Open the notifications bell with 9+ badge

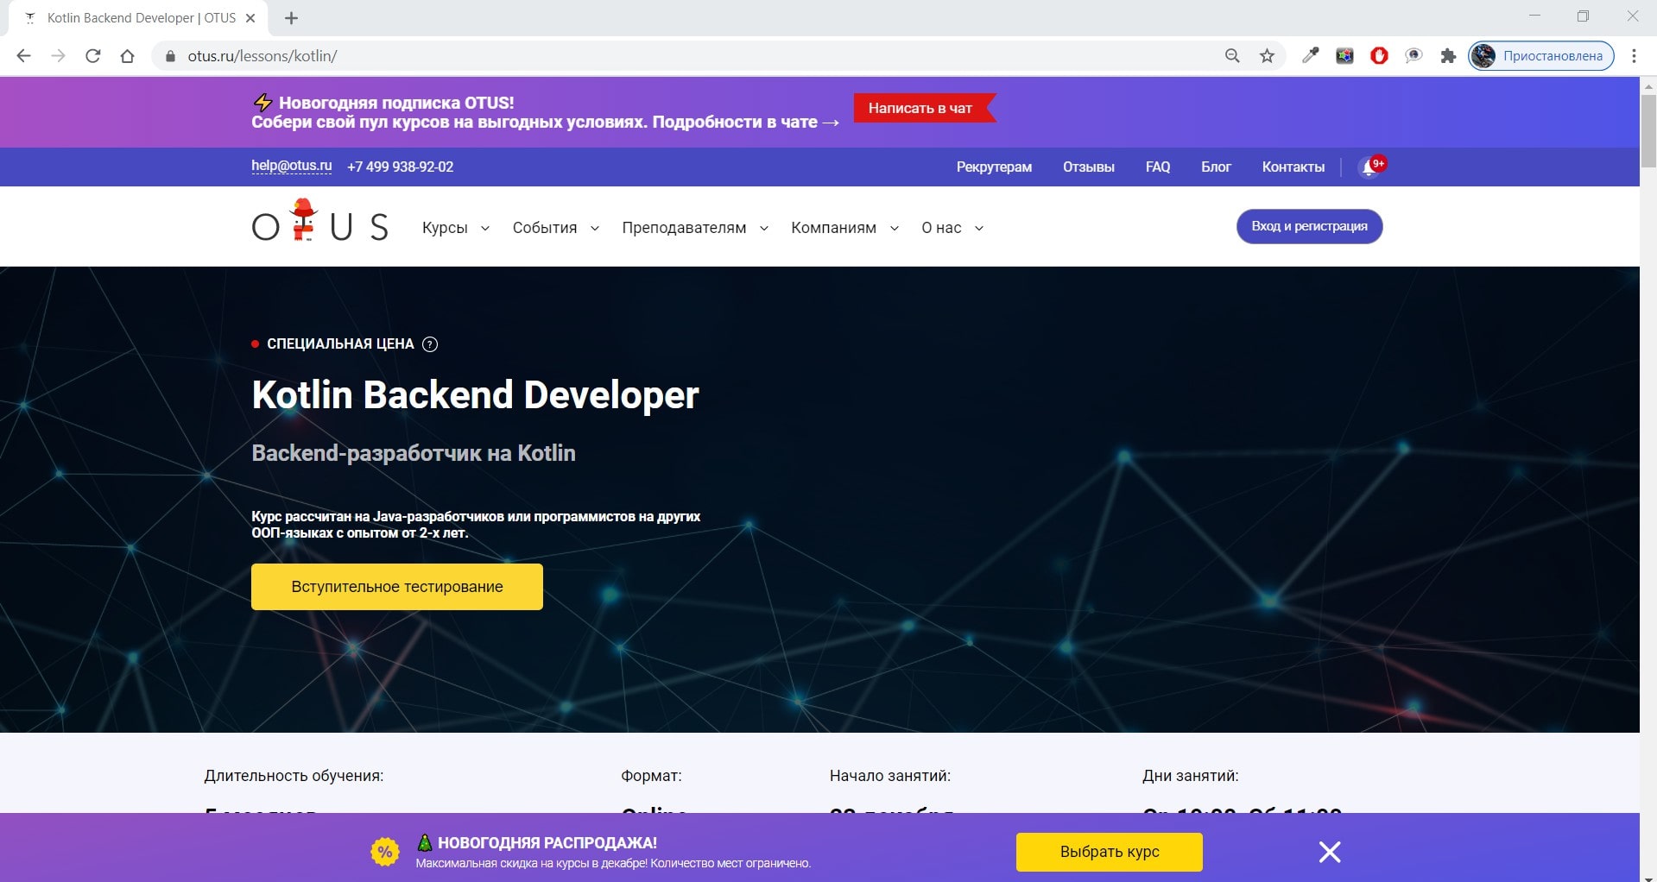pyautogui.click(x=1371, y=167)
